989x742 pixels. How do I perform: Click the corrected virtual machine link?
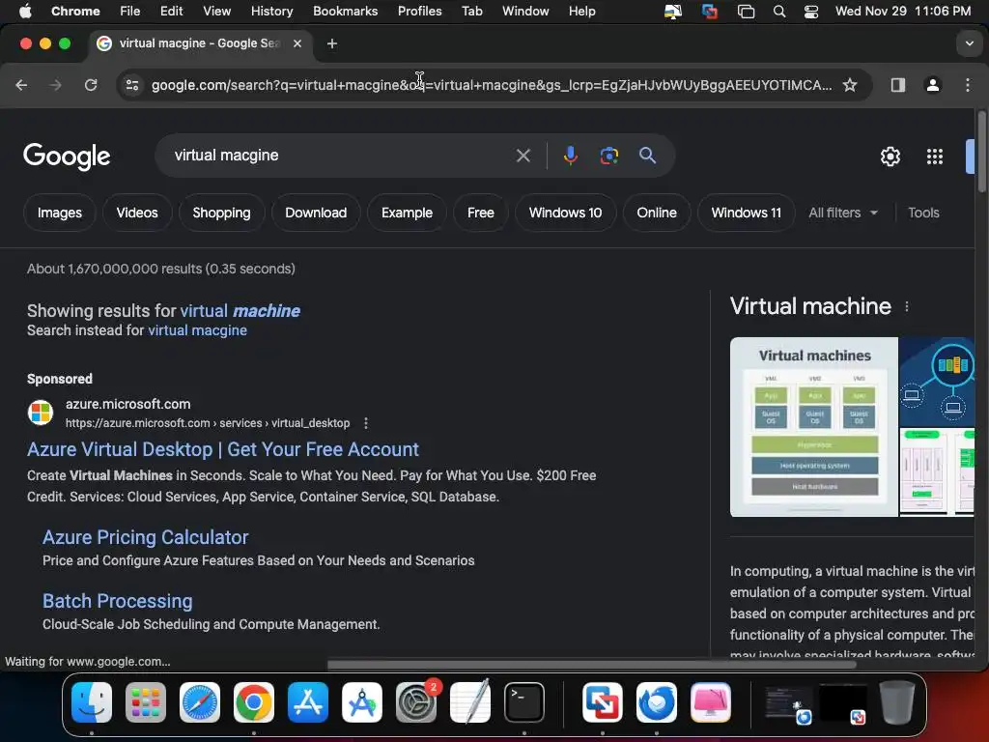click(x=240, y=311)
